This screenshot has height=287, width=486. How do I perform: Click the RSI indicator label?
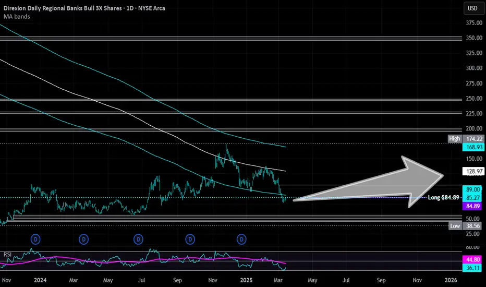coord(7,255)
